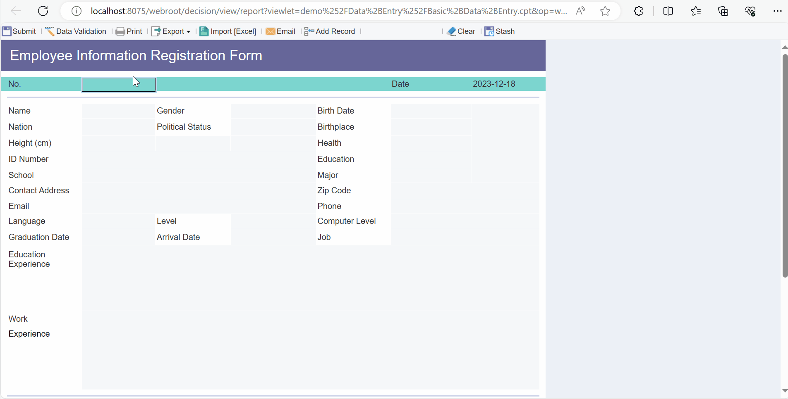Open the Collections panel

click(723, 11)
